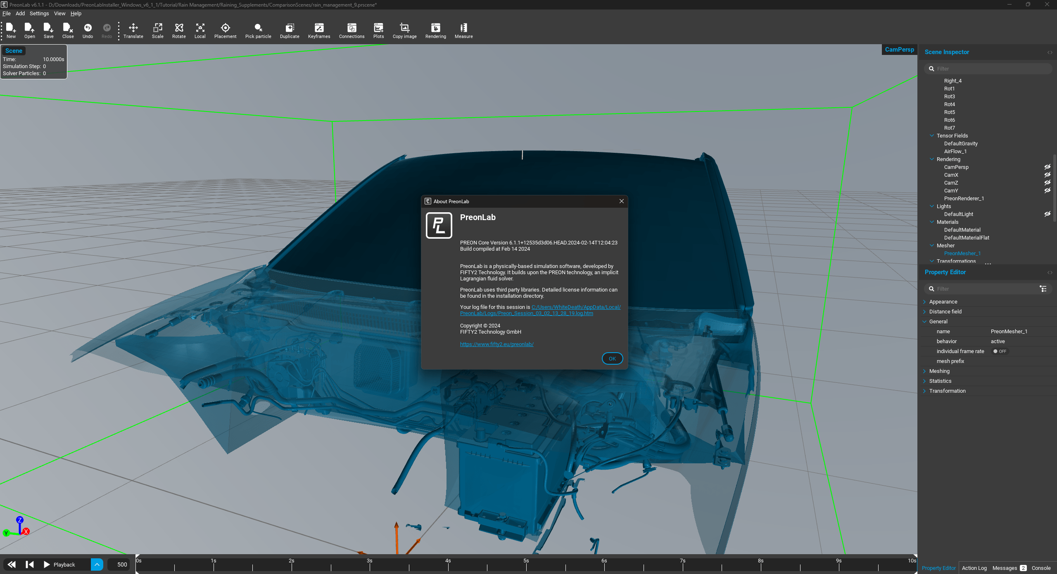Start Playback with the play button
Screen dimensions: 1057x574
47,564
